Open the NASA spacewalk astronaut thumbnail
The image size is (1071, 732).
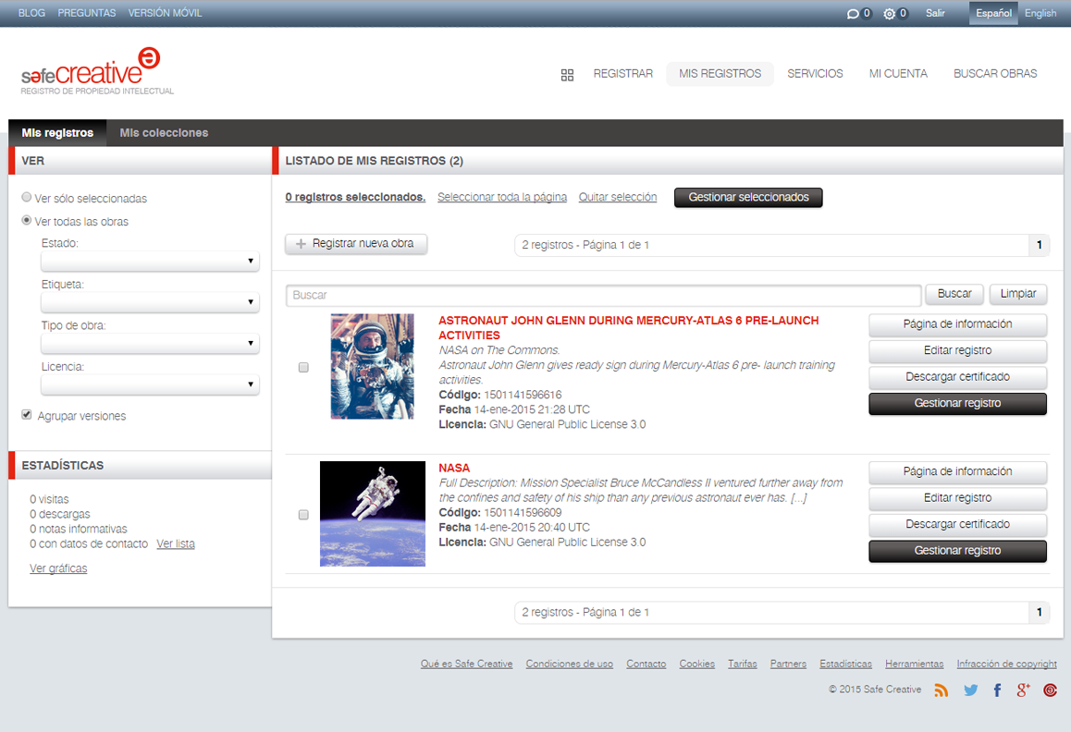[x=372, y=514]
